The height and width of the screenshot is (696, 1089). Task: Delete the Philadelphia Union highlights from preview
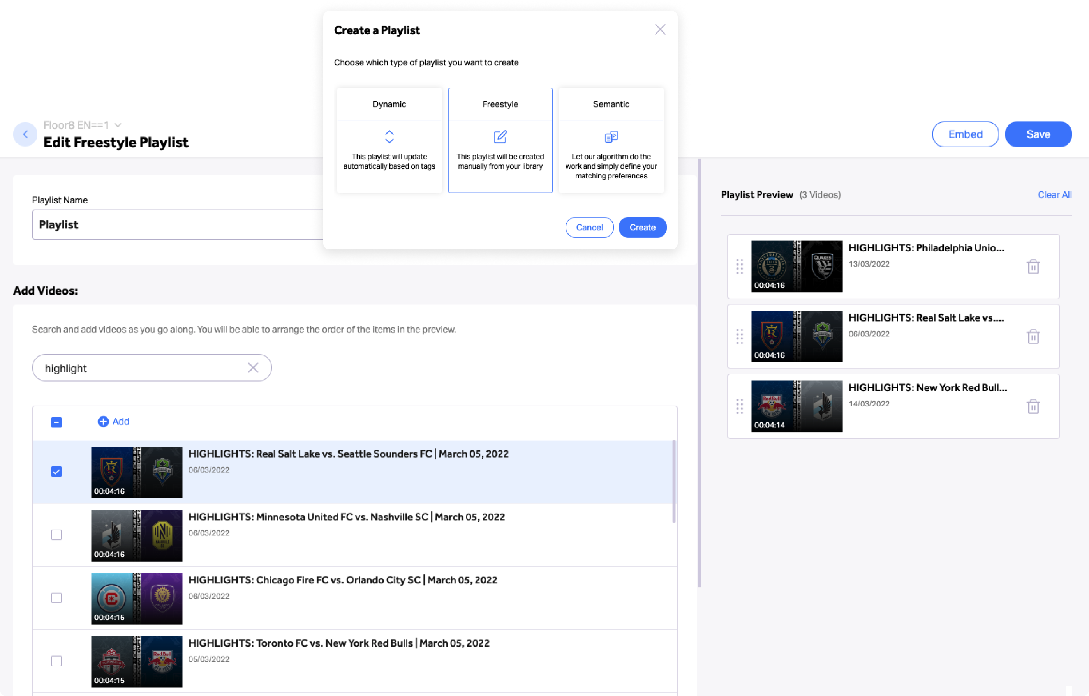pos(1033,267)
